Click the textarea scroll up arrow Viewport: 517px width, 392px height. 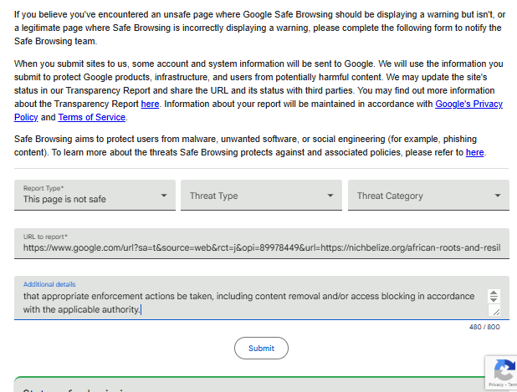pos(494,293)
